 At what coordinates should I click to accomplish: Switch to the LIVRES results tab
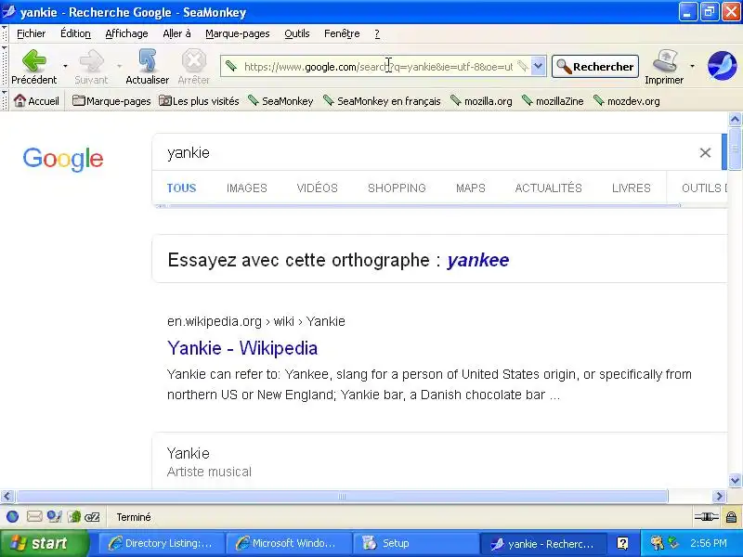[632, 188]
